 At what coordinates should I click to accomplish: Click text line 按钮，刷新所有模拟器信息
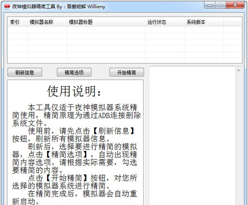coord(61,139)
